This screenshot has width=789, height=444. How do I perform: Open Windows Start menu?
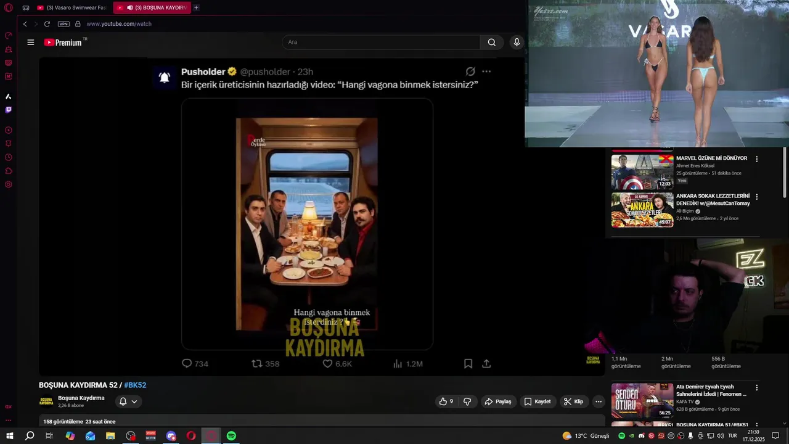[x=9, y=436]
